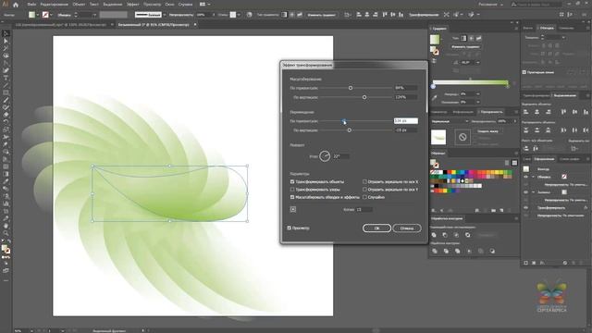Click the Align vertical top icon in the Align panel
The image size is (592, 333).
point(563,112)
